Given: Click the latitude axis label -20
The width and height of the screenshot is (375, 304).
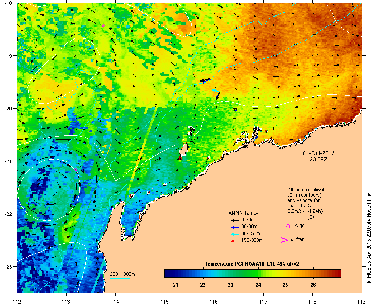Looking at the screenshot, I should pos(8,109).
